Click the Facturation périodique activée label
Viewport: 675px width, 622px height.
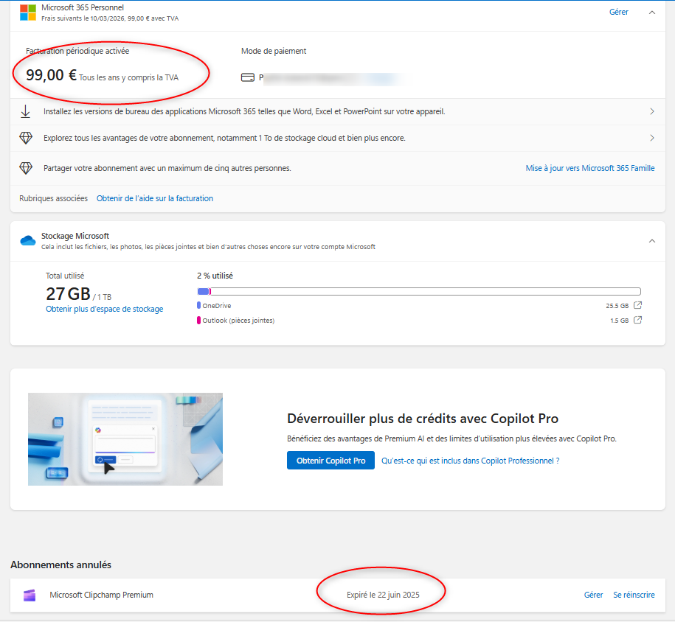[77, 51]
